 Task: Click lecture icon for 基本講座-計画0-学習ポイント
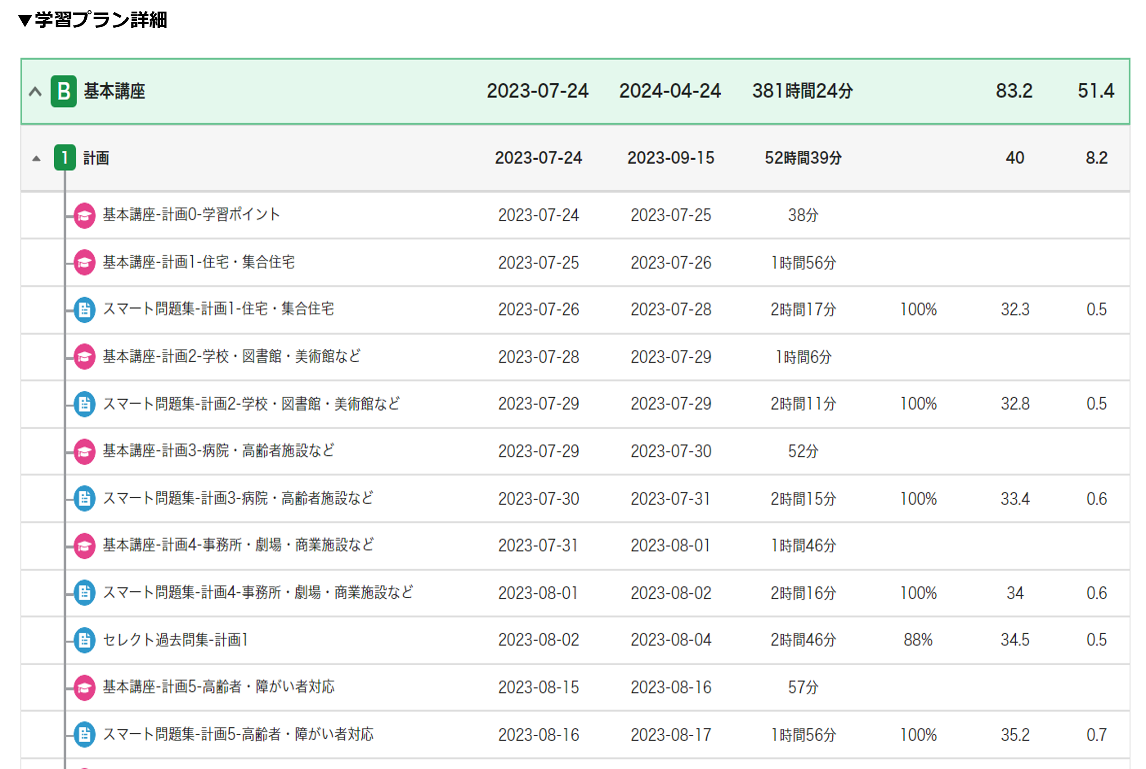pyautogui.click(x=84, y=215)
